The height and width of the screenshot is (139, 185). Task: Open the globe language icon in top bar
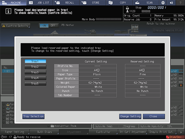coord(163,3)
